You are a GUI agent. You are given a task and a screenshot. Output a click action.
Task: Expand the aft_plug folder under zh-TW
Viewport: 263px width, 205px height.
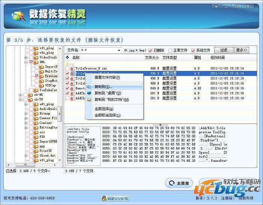click(26, 104)
